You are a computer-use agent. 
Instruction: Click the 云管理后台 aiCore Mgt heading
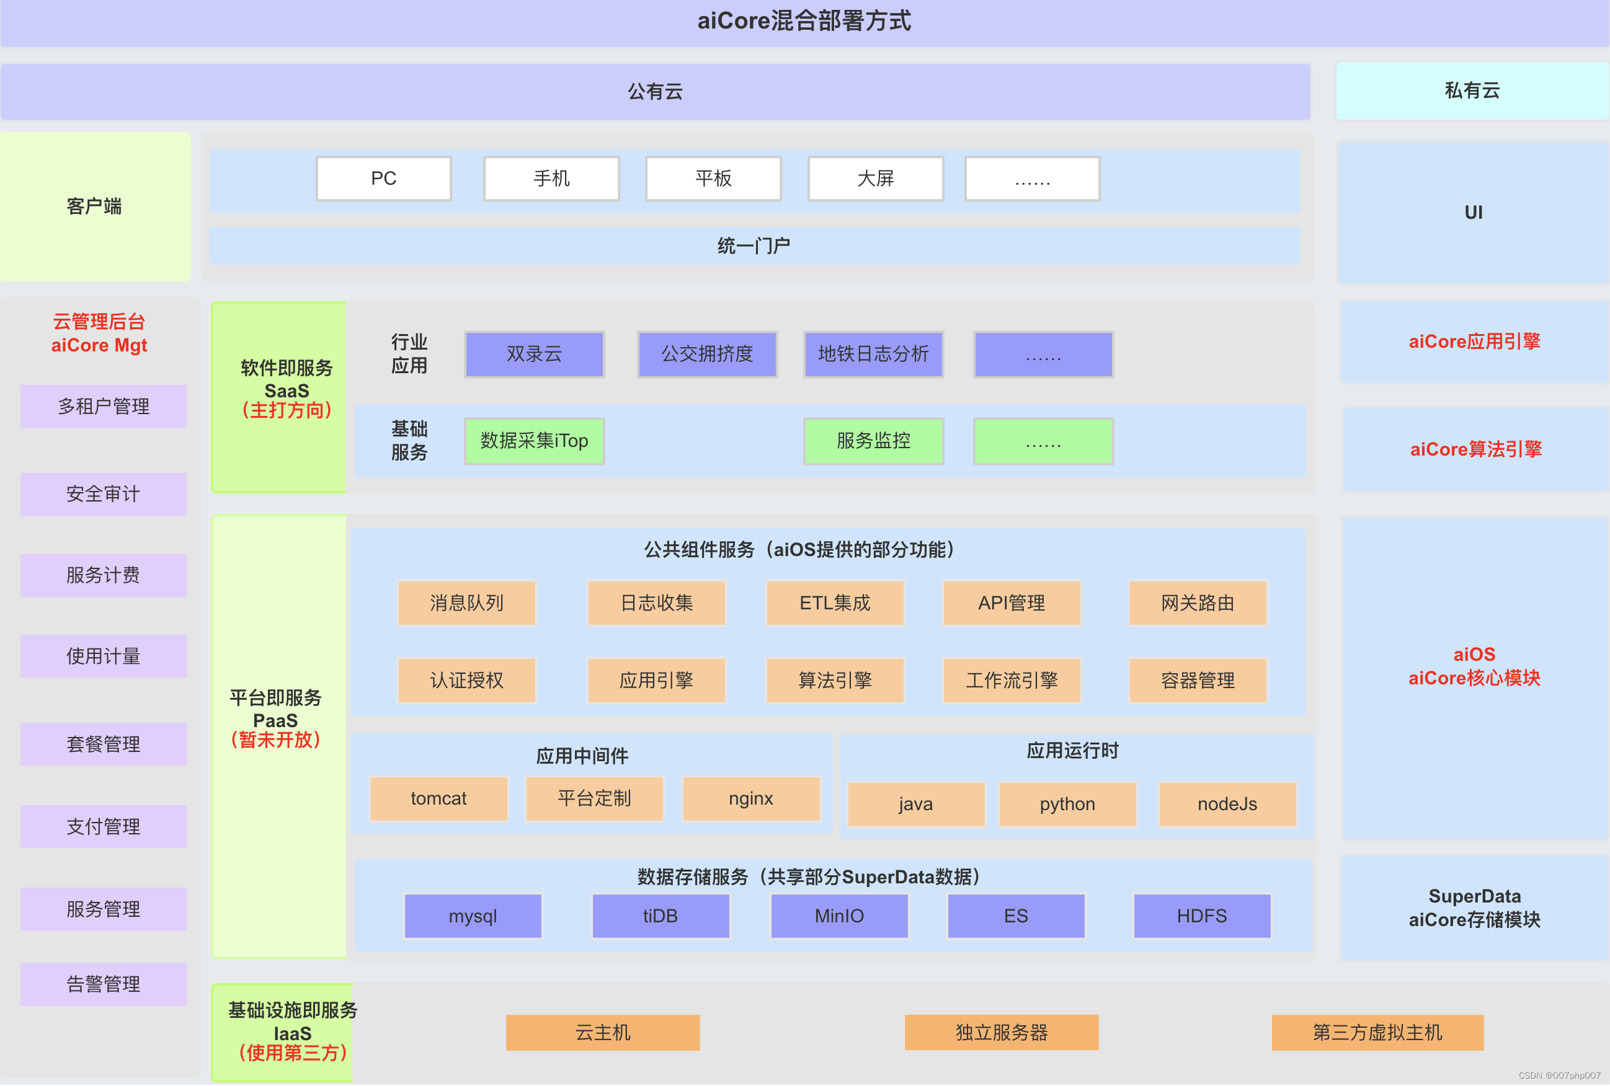click(99, 333)
